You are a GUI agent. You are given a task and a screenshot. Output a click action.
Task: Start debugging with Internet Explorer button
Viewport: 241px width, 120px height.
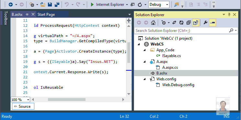coord(107,5)
